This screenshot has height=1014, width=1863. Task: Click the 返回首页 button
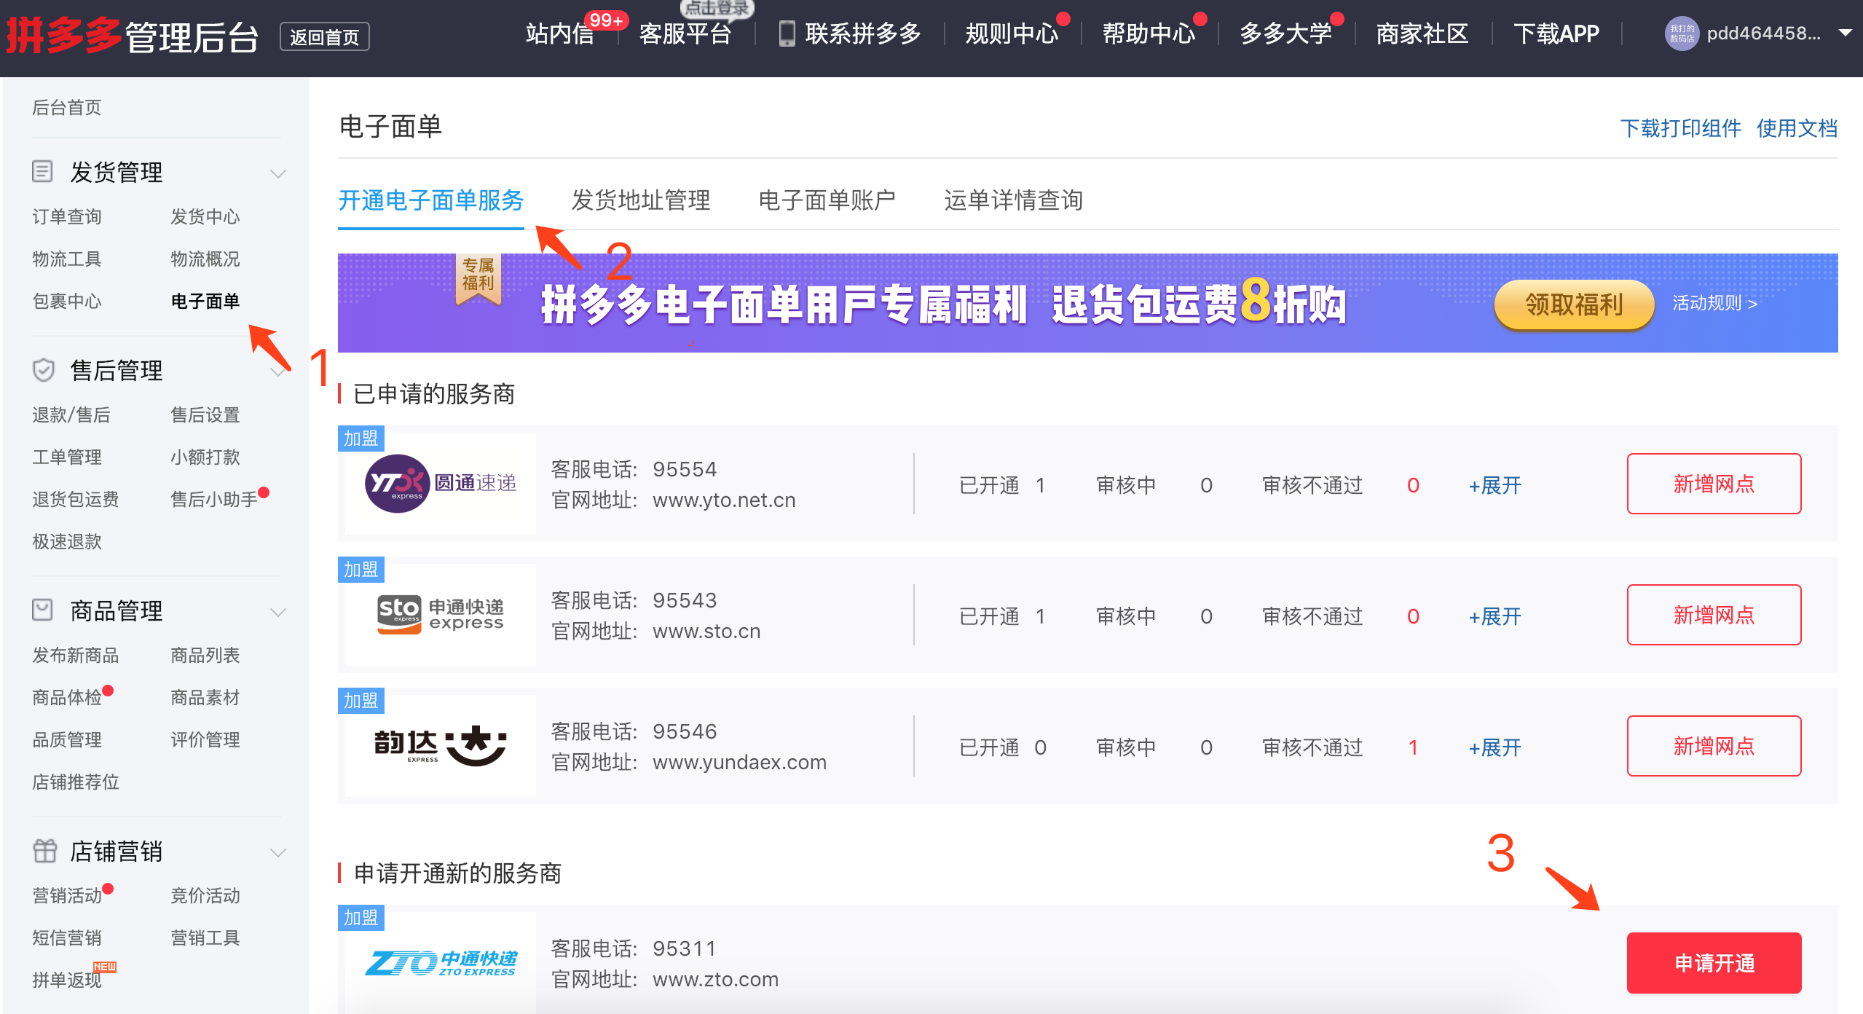click(325, 36)
